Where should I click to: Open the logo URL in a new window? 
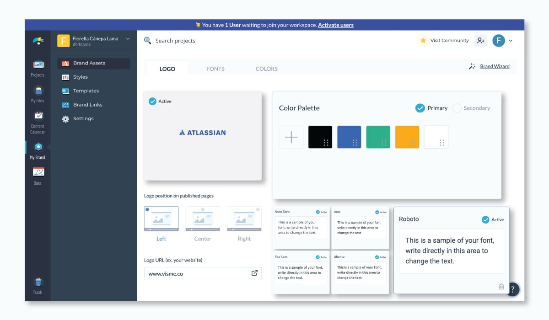[255, 273]
